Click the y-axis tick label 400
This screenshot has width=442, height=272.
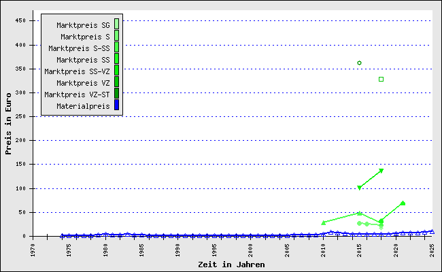[20, 45]
